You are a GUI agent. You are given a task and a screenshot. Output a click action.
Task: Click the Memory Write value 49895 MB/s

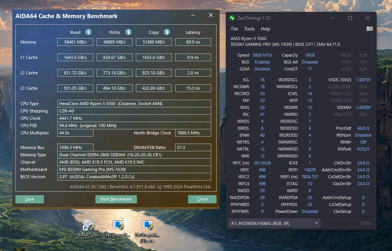pyautogui.click(x=115, y=42)
